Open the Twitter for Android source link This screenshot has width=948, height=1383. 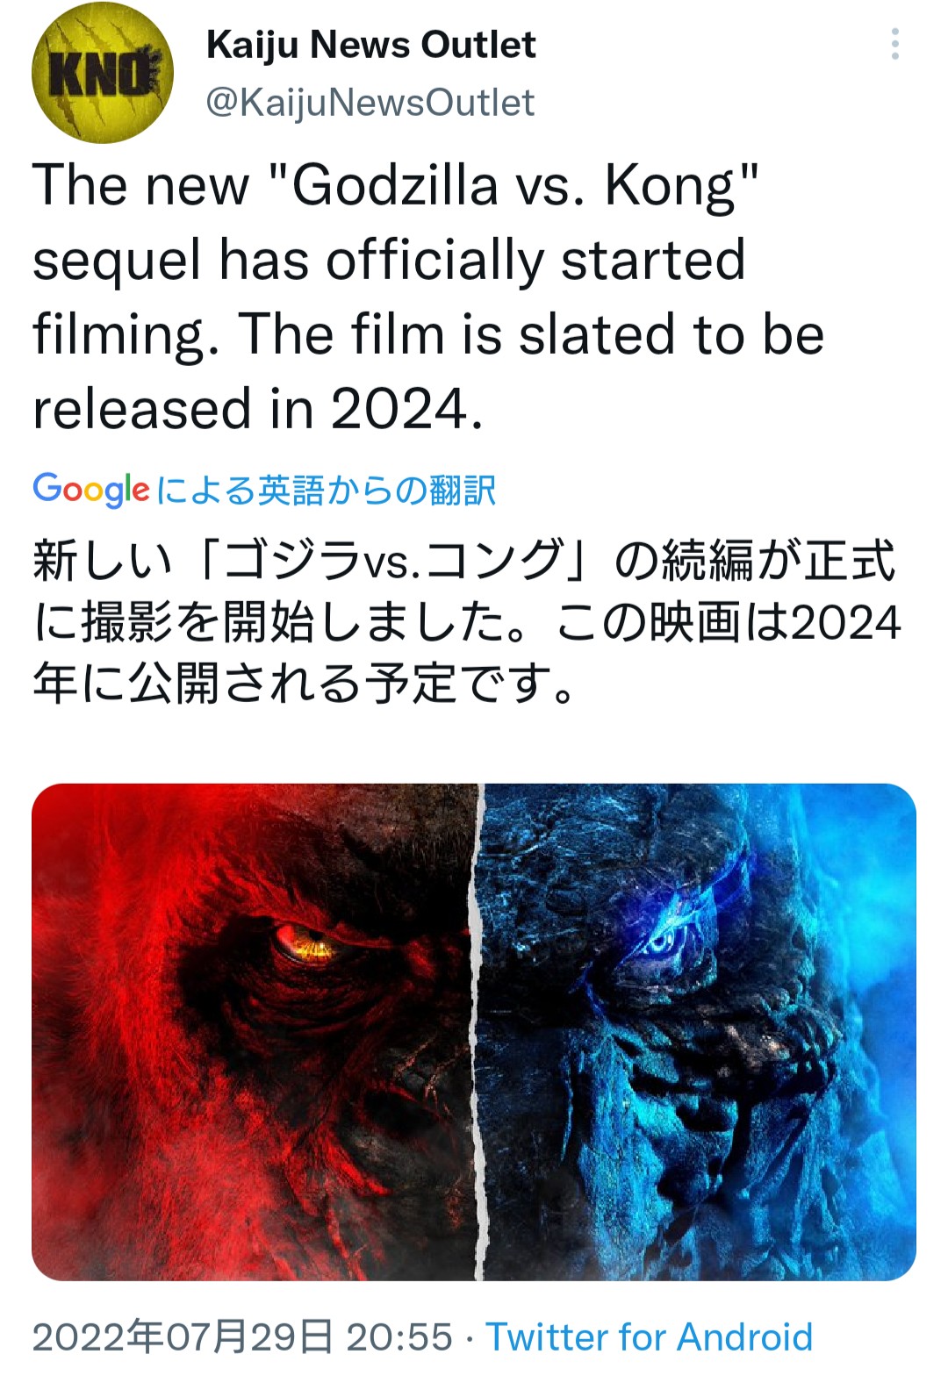(650, 1337)
